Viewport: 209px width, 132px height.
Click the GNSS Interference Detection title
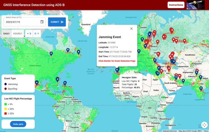coord(34,5)
